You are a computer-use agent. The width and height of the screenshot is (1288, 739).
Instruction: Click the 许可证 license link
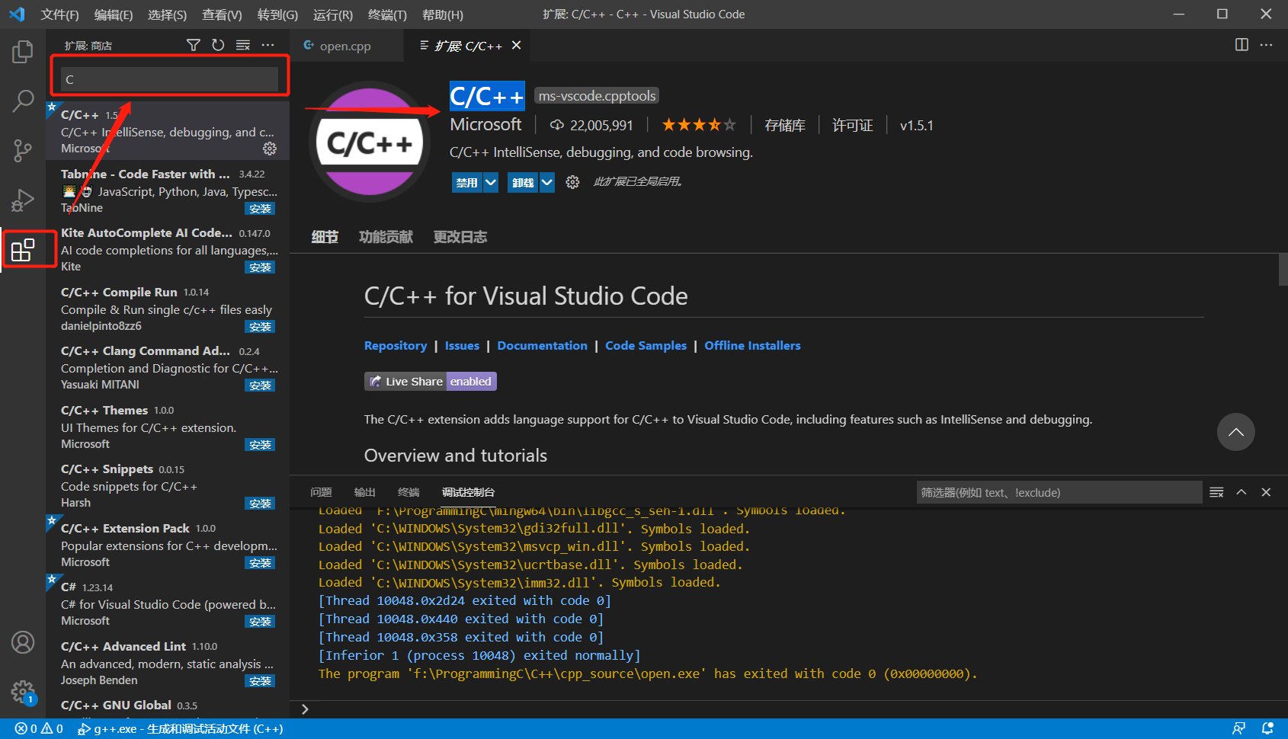pyautogui.click(x=853, y=125)
